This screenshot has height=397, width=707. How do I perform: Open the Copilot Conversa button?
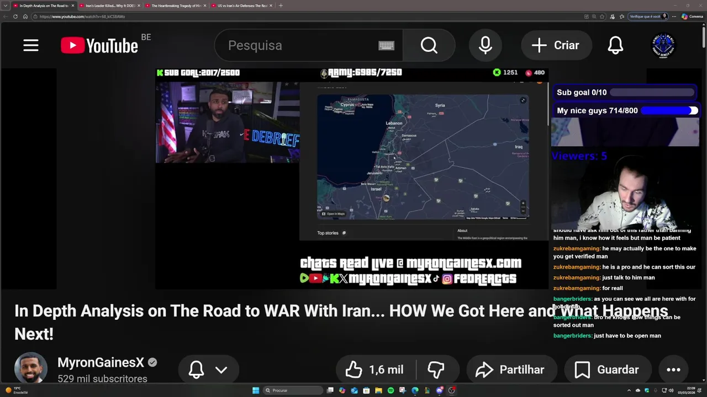click(693, 17)
